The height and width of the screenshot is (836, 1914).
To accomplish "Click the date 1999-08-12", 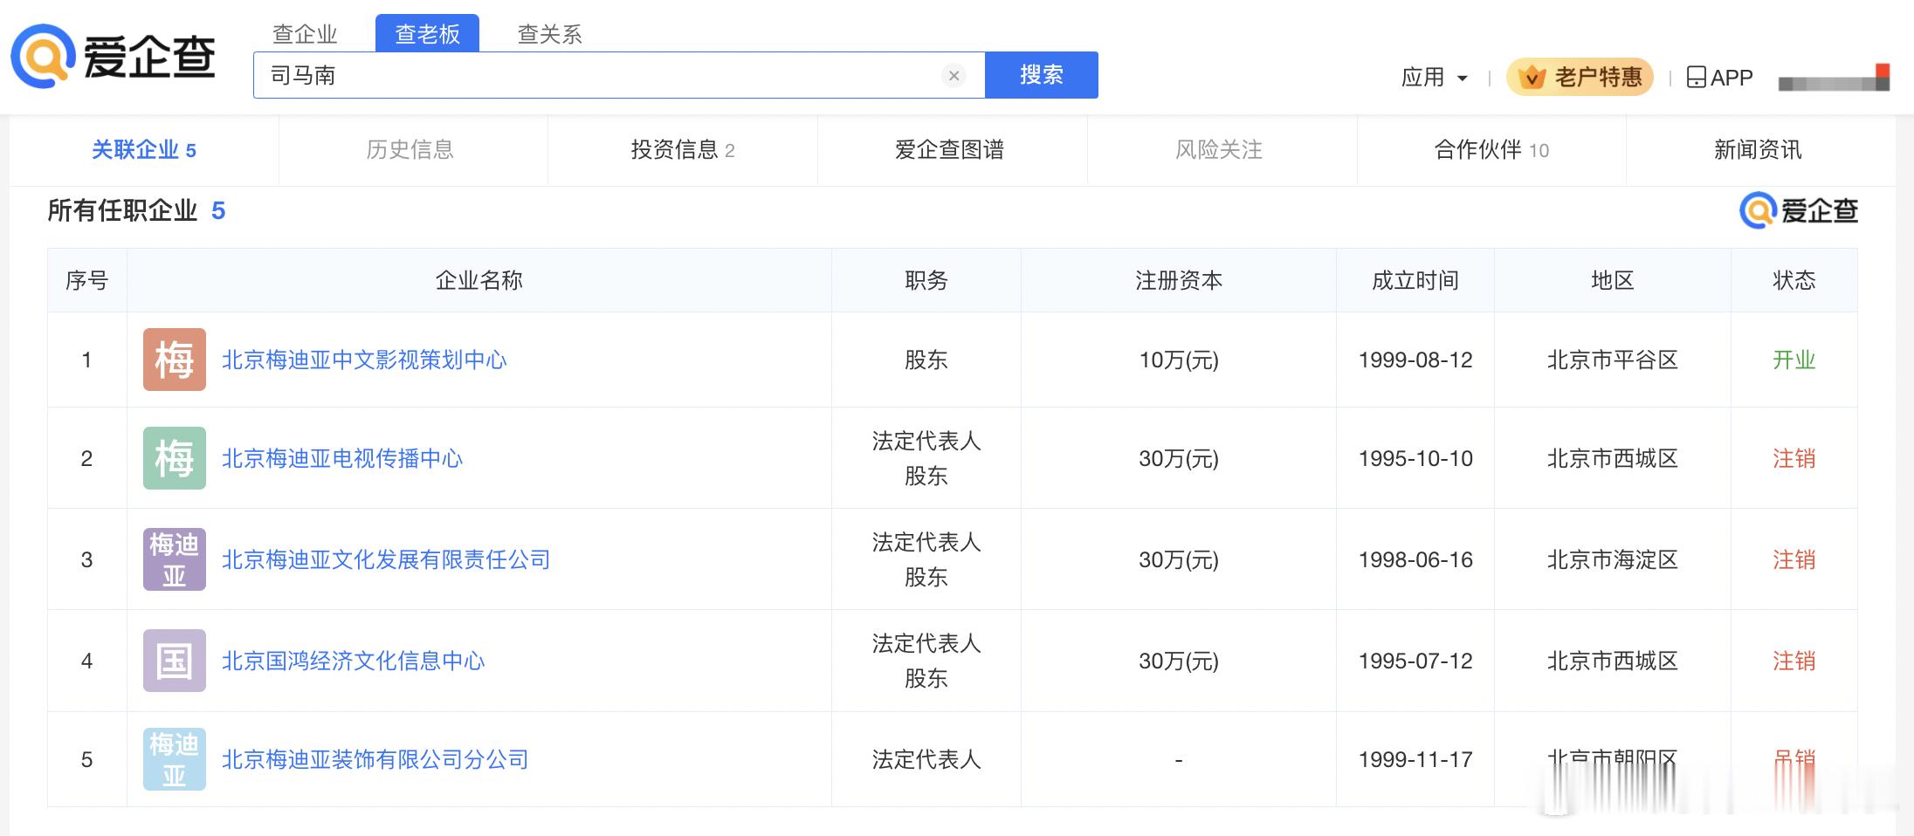I will pos(1415,360).
